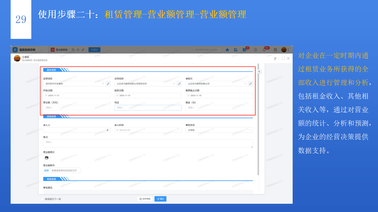
Task: Click the 营业额照片 image upload icon
Action: tap(46, 158)
